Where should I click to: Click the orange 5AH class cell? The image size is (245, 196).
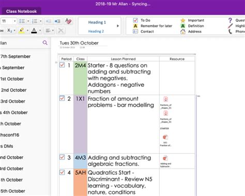(x=80, y=183)
